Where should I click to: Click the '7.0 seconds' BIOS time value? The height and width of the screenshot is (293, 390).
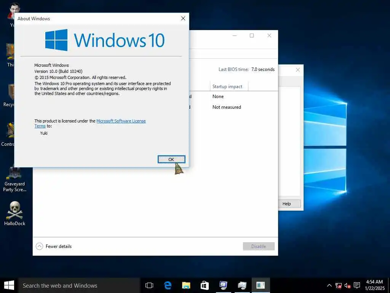(263, 69)
